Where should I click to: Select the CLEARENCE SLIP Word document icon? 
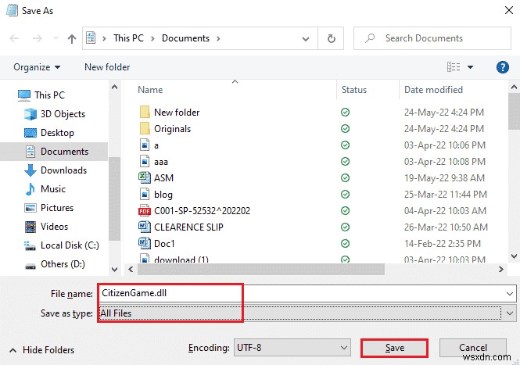[145, 227]
